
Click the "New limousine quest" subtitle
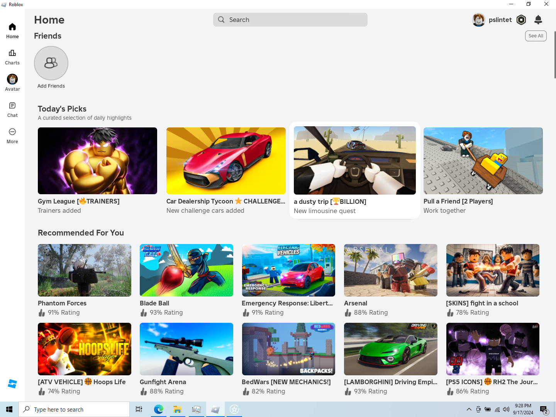click(325, 211)
